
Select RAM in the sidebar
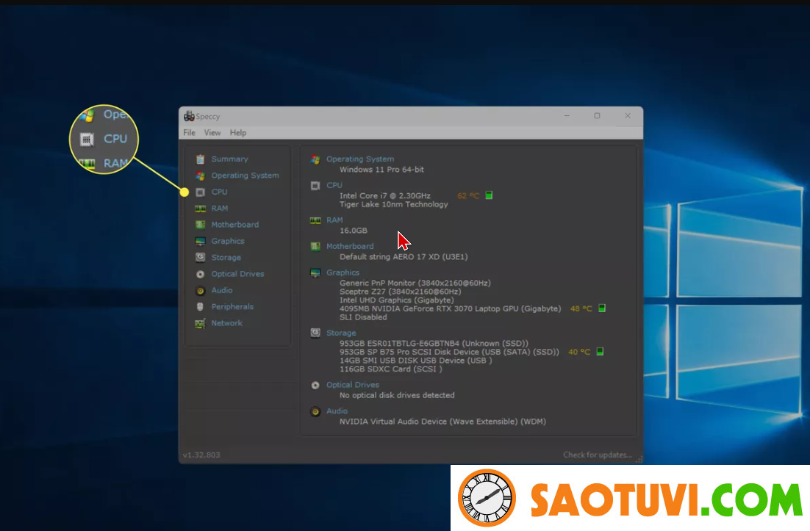[219, 209]
